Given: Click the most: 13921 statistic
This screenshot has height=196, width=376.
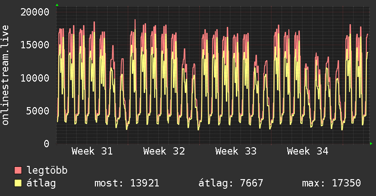Looking at the screenshot, I should tap(127, 183).
